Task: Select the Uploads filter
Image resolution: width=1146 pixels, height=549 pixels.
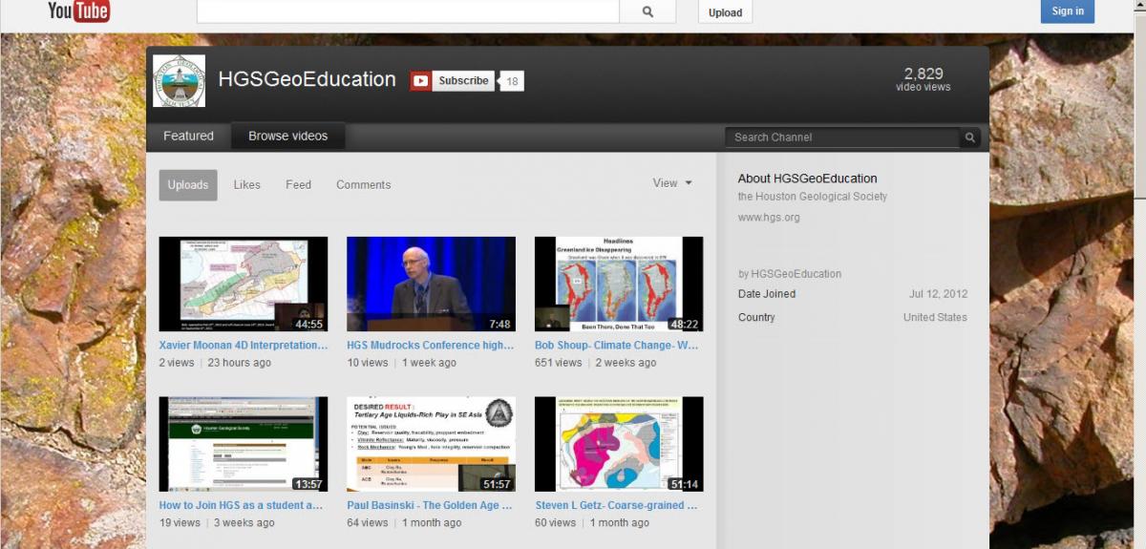Action: [188, 185]
